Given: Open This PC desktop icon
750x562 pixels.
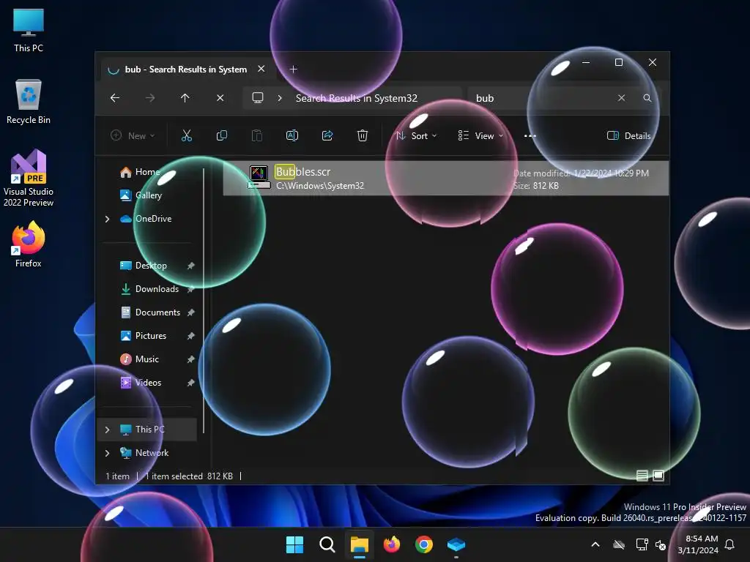Looking at the screenshot, I should click(x=29, y=29).
